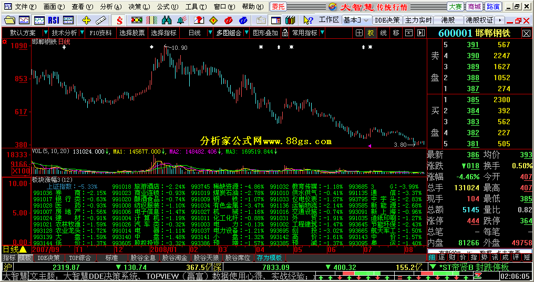Toggle the 线 drawing button
This screenshot has height=282, width=534.
click(384, 33)
